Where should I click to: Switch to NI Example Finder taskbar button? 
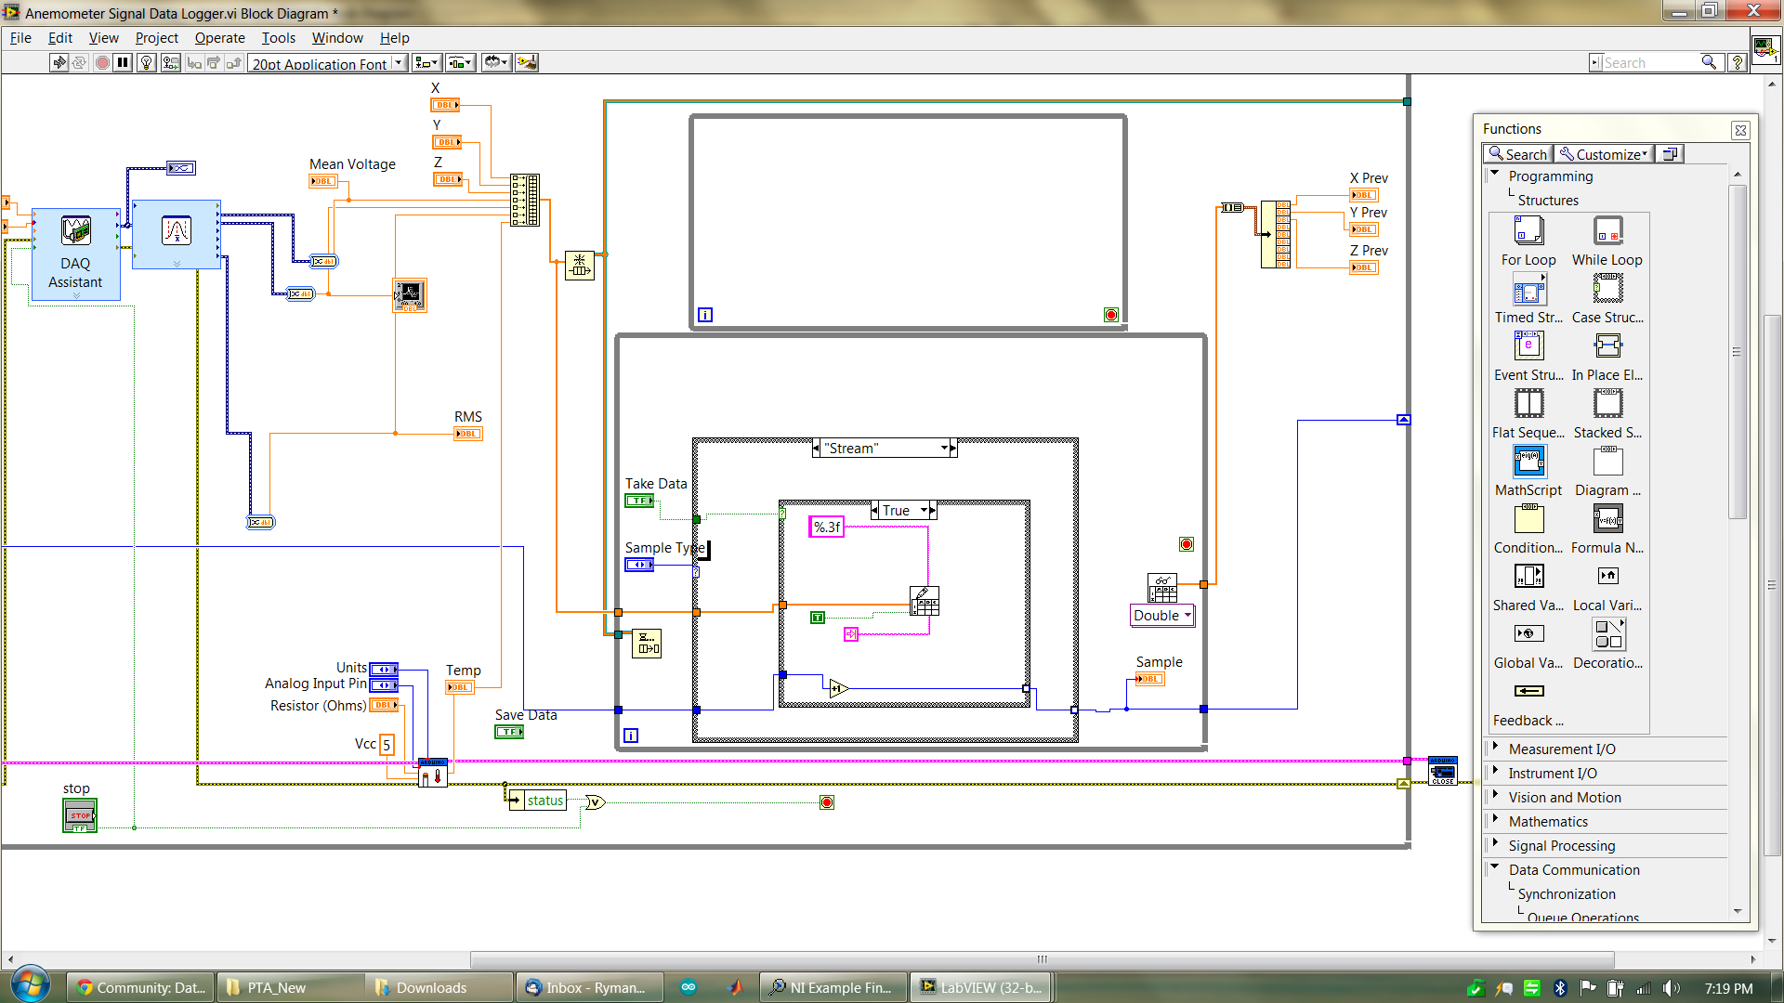pos(832,987)
